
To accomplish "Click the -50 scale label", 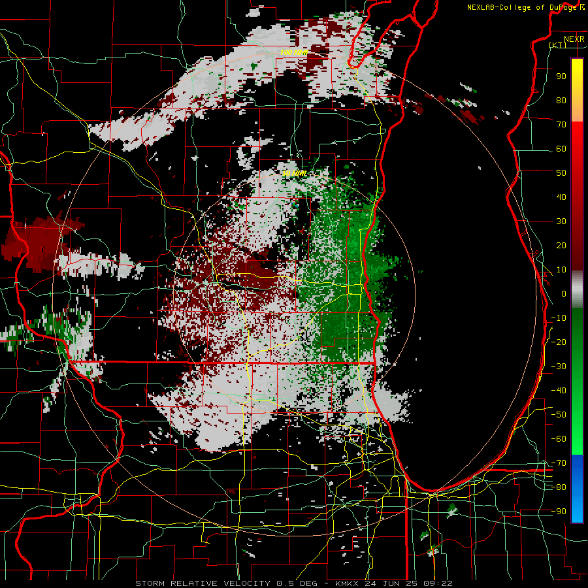I will (559, 415).
